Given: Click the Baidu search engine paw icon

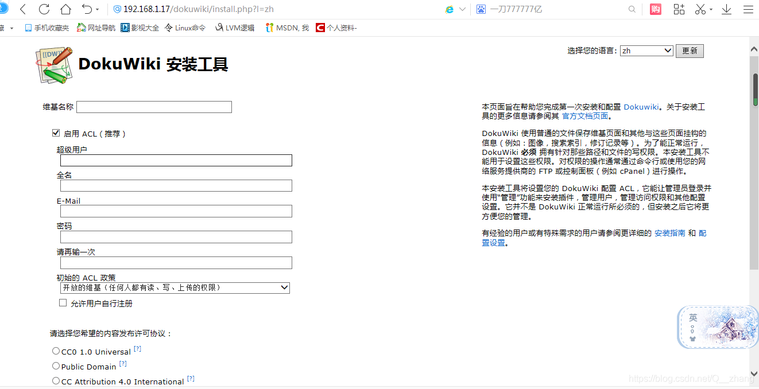Looking at the screenshot, I should coord(481,9).
